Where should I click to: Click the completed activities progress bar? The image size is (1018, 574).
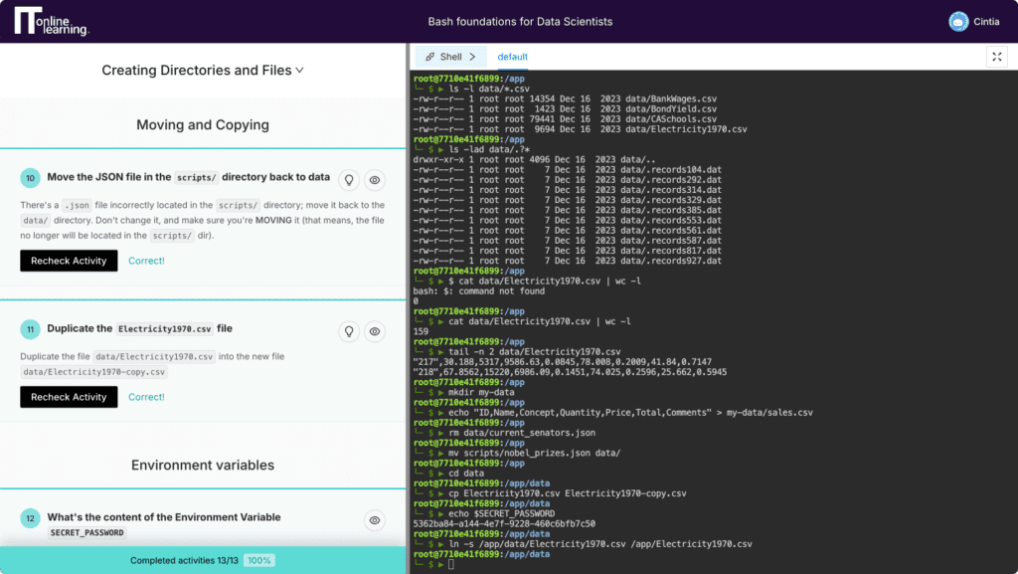[x=203, y=560]
